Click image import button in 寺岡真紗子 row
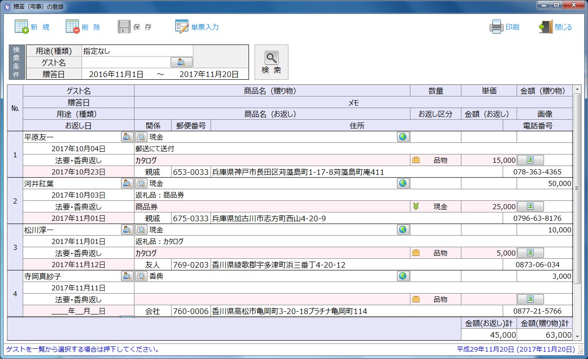 tap(530, 299)
